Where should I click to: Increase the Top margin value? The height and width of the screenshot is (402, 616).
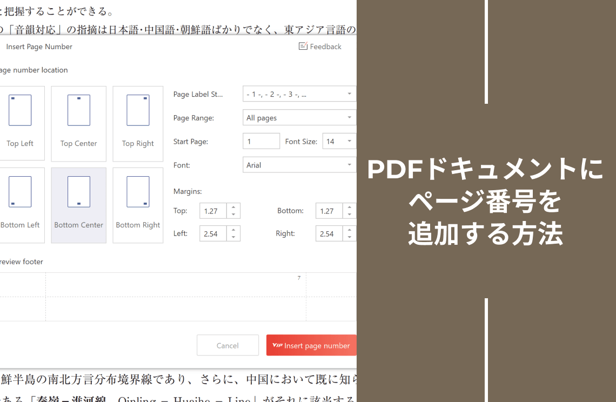[x=233, y=207]
